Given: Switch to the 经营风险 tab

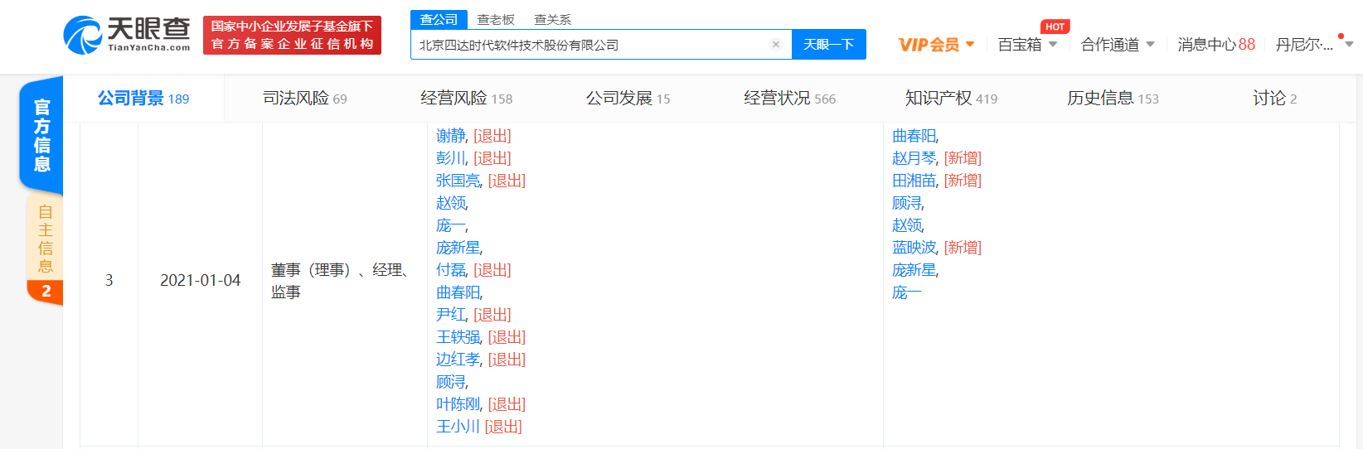Looking at the screenshot, I should (467, 99).
